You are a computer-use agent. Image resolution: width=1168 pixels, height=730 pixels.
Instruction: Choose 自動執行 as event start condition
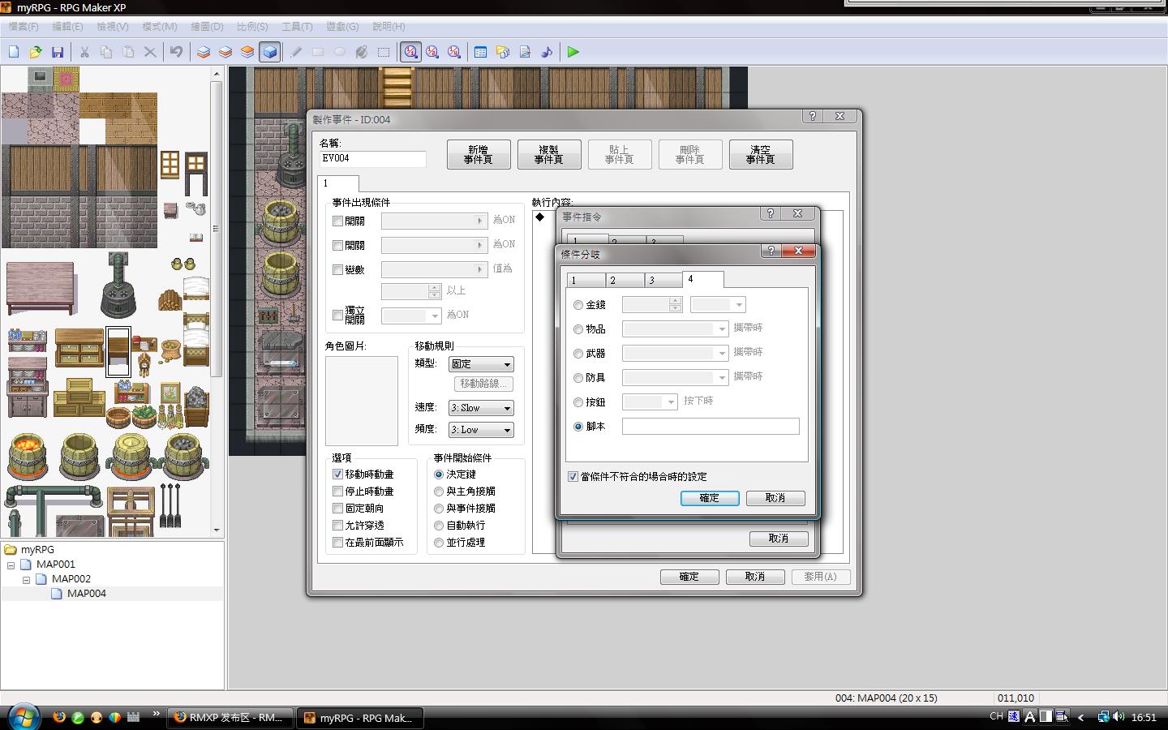[x=439, y=526]
